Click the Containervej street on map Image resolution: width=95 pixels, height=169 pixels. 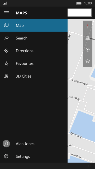click(x=80, y=83)
